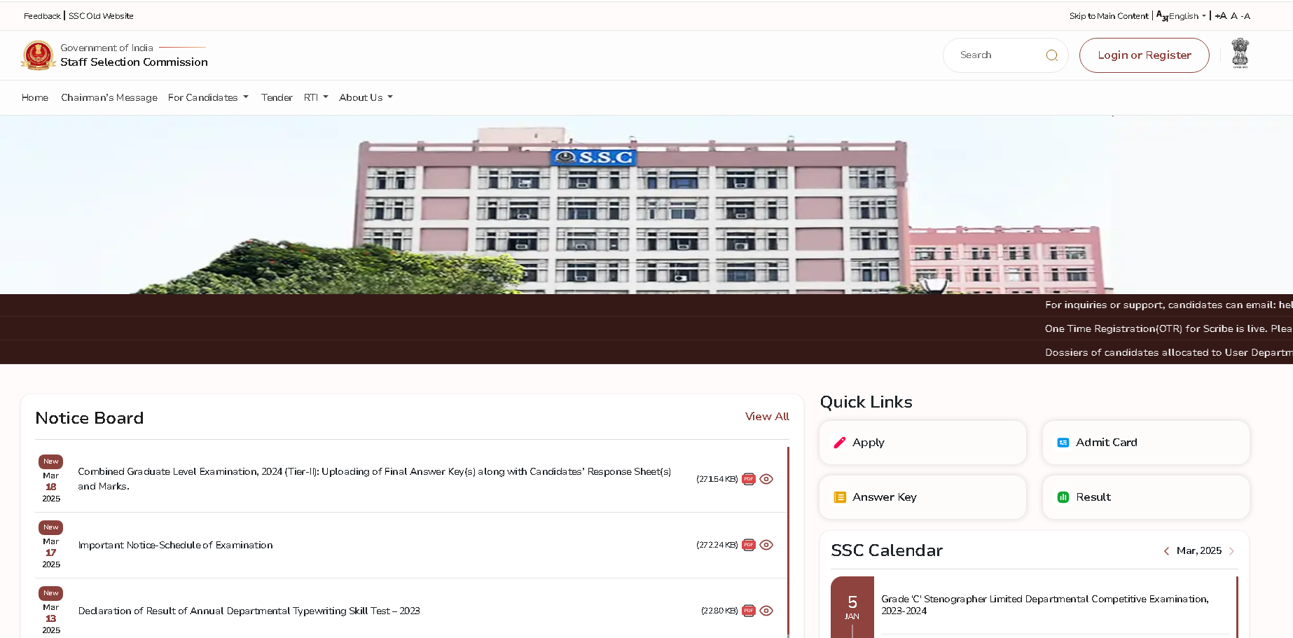Select the Tender menu item
1293x638 pixels.
coord(277,97)
